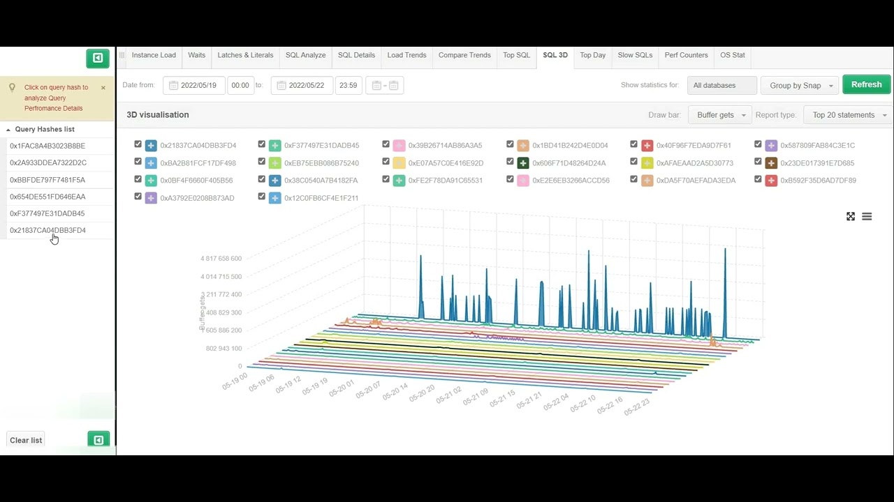
Task: Uncheck series 0x21837CA04DBB3FD4 checkbox
Action: point(138,144)
